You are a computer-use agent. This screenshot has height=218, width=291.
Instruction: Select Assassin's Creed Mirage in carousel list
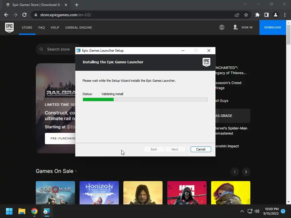[228, 85]
